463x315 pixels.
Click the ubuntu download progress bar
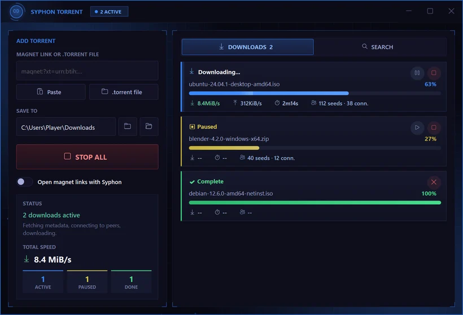[x=315, y=93]
